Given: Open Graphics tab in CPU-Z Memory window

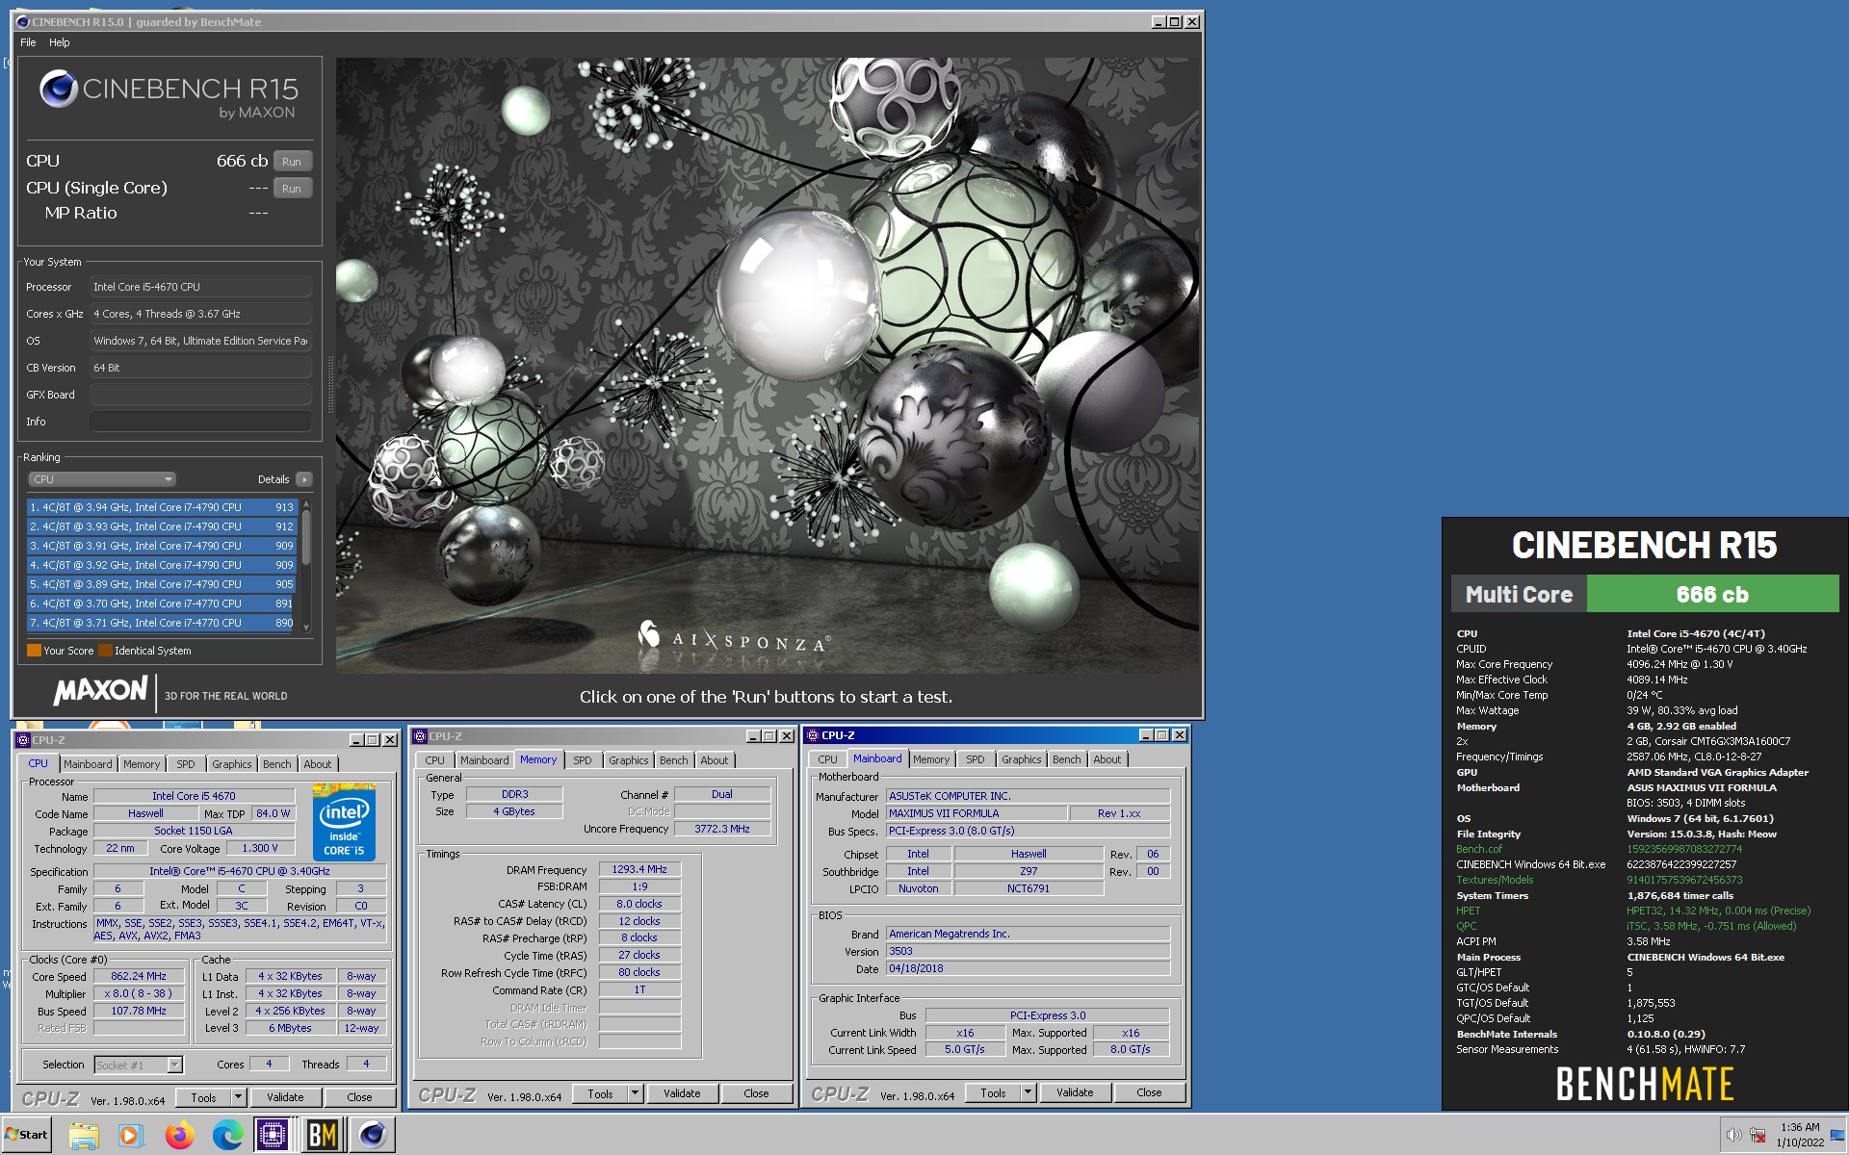Looking at the screenshot, I should (629, 760).
